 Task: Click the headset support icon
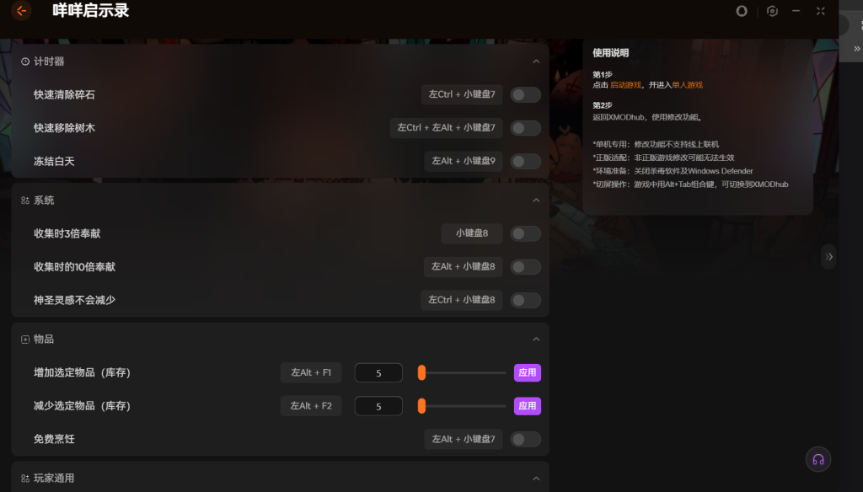coord(817,459)
